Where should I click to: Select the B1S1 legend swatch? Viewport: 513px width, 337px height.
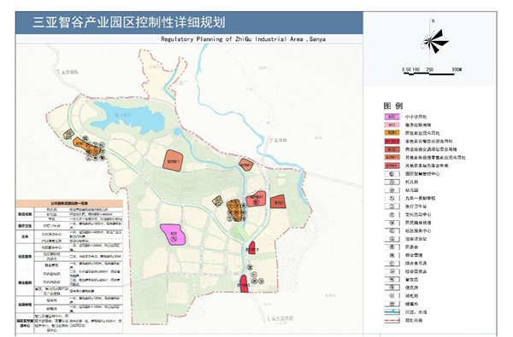click(392, 149)
